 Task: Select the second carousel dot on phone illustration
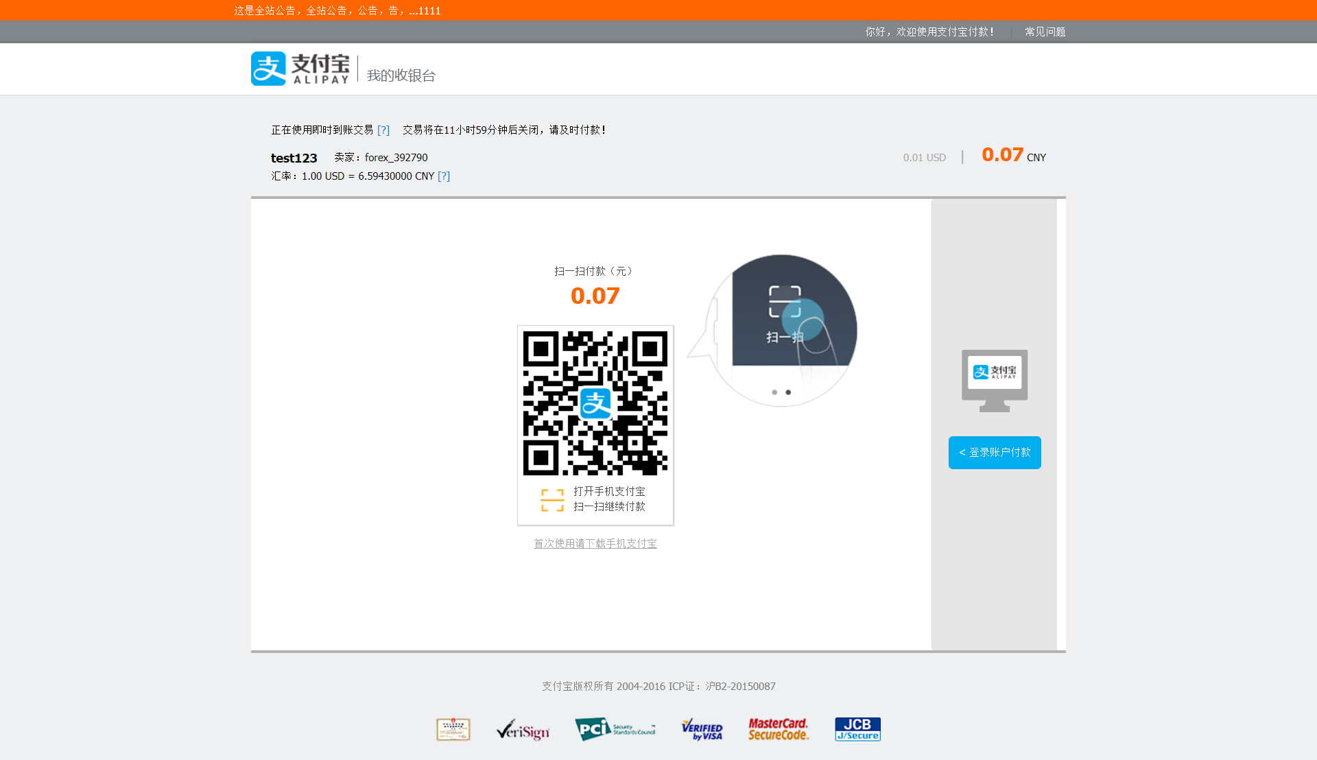click(x=787, y=392)
